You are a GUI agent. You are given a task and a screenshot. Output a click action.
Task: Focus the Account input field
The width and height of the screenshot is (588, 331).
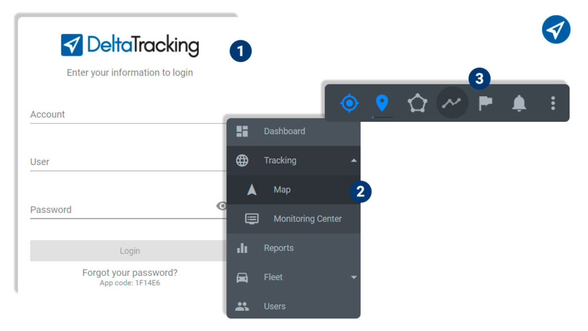128,114
